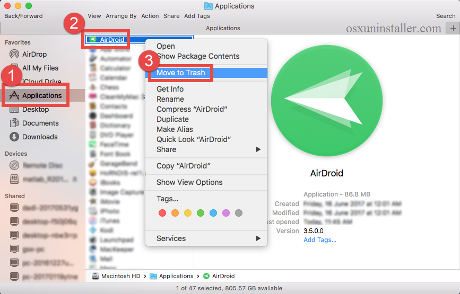Apply the blue tag color
The height and width of the screenshot is (294, 460).
coord(213,213)
